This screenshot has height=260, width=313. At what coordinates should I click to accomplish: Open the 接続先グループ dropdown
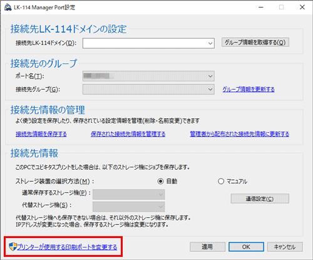click(148, 89)
